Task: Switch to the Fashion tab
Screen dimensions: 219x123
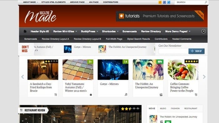Action: pos(175,108)
